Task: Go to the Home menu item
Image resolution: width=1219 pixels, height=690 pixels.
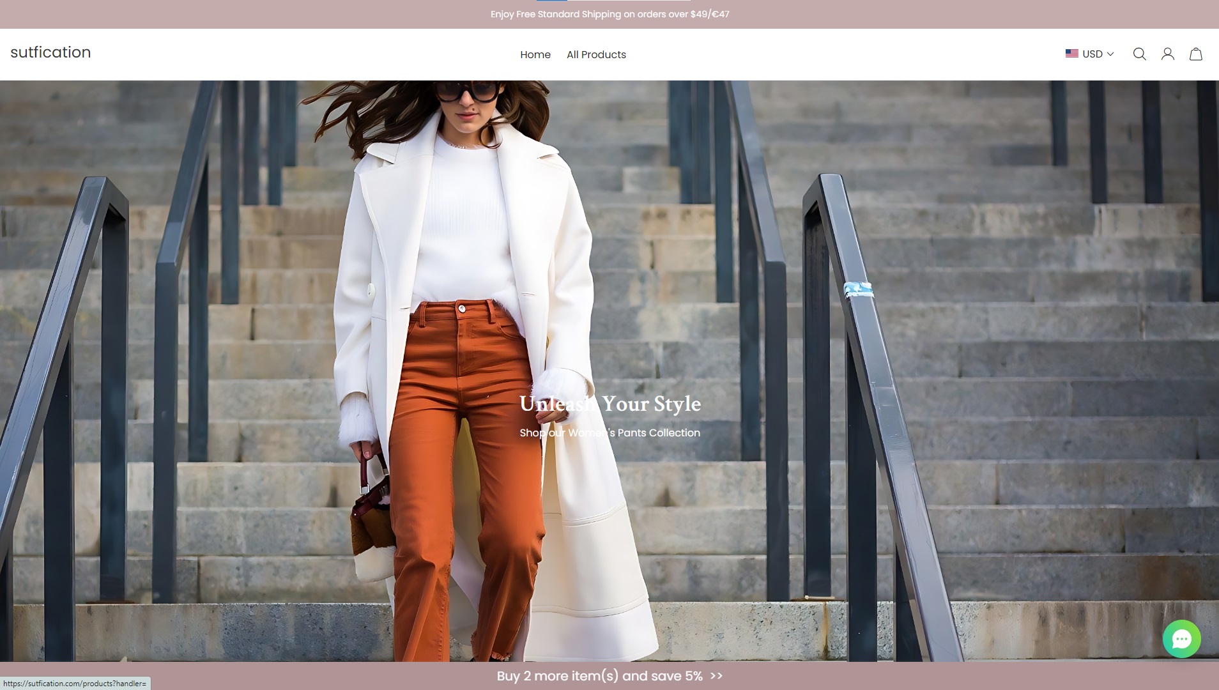Action: (x=535, y=55)
